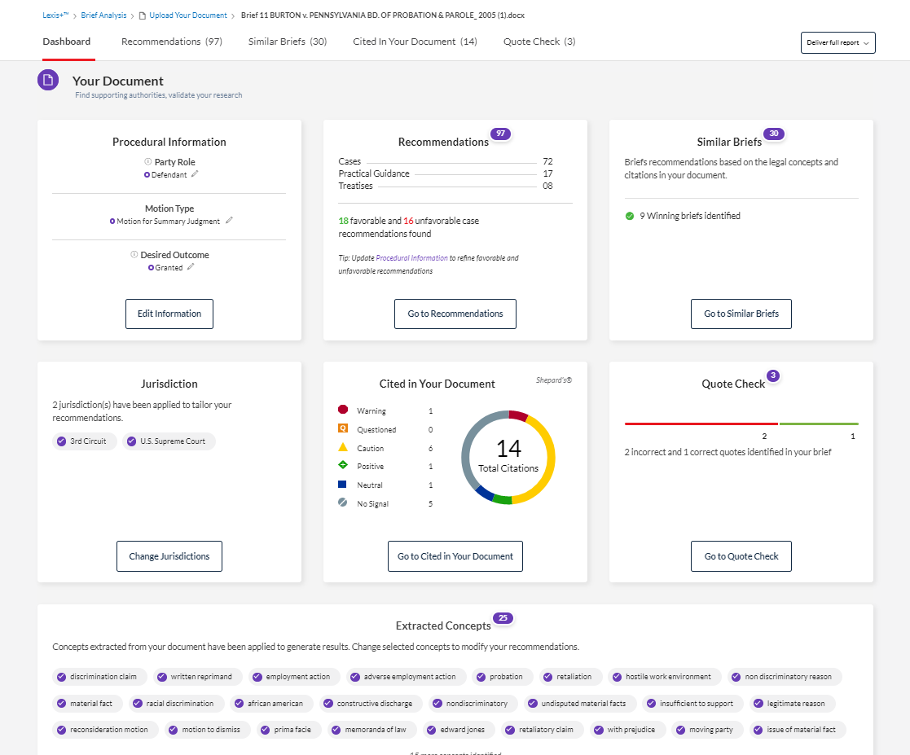
Task: Click the red segment of the Quote Check bar
Action: point(701,424)
